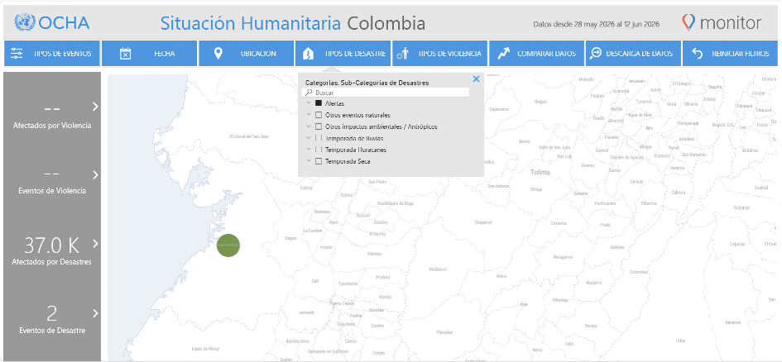Open Afectados por Desastres arrow

click(95, 244)
